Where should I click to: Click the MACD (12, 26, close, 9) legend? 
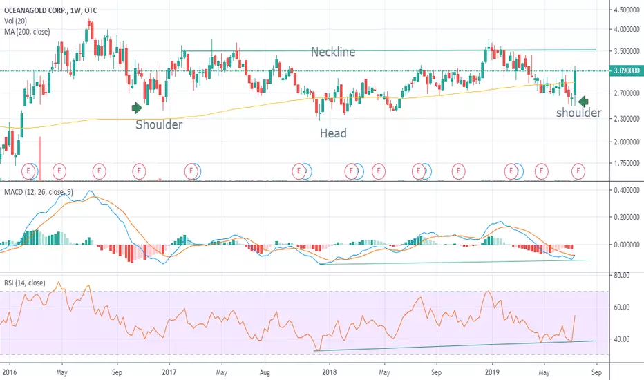point(39,192)
